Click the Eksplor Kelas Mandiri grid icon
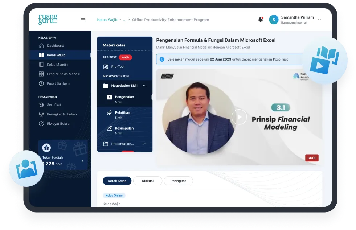This screenshot has height=230, width=356. click(41, 74)
